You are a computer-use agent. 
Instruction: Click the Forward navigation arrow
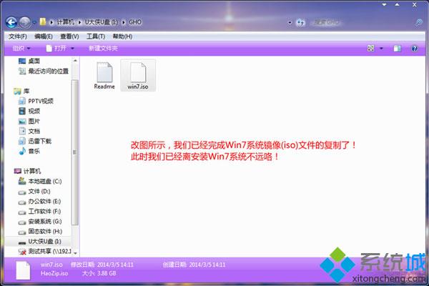[24, 22]
